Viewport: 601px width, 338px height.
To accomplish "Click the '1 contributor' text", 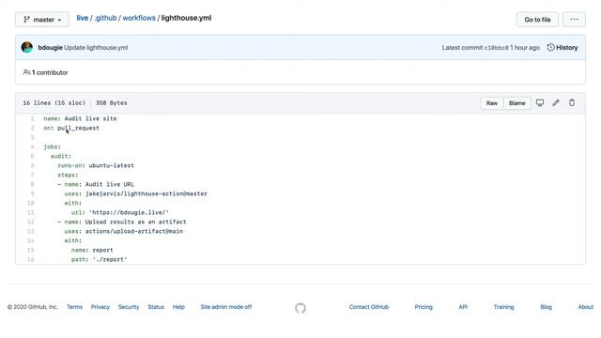I will point(50,72).
